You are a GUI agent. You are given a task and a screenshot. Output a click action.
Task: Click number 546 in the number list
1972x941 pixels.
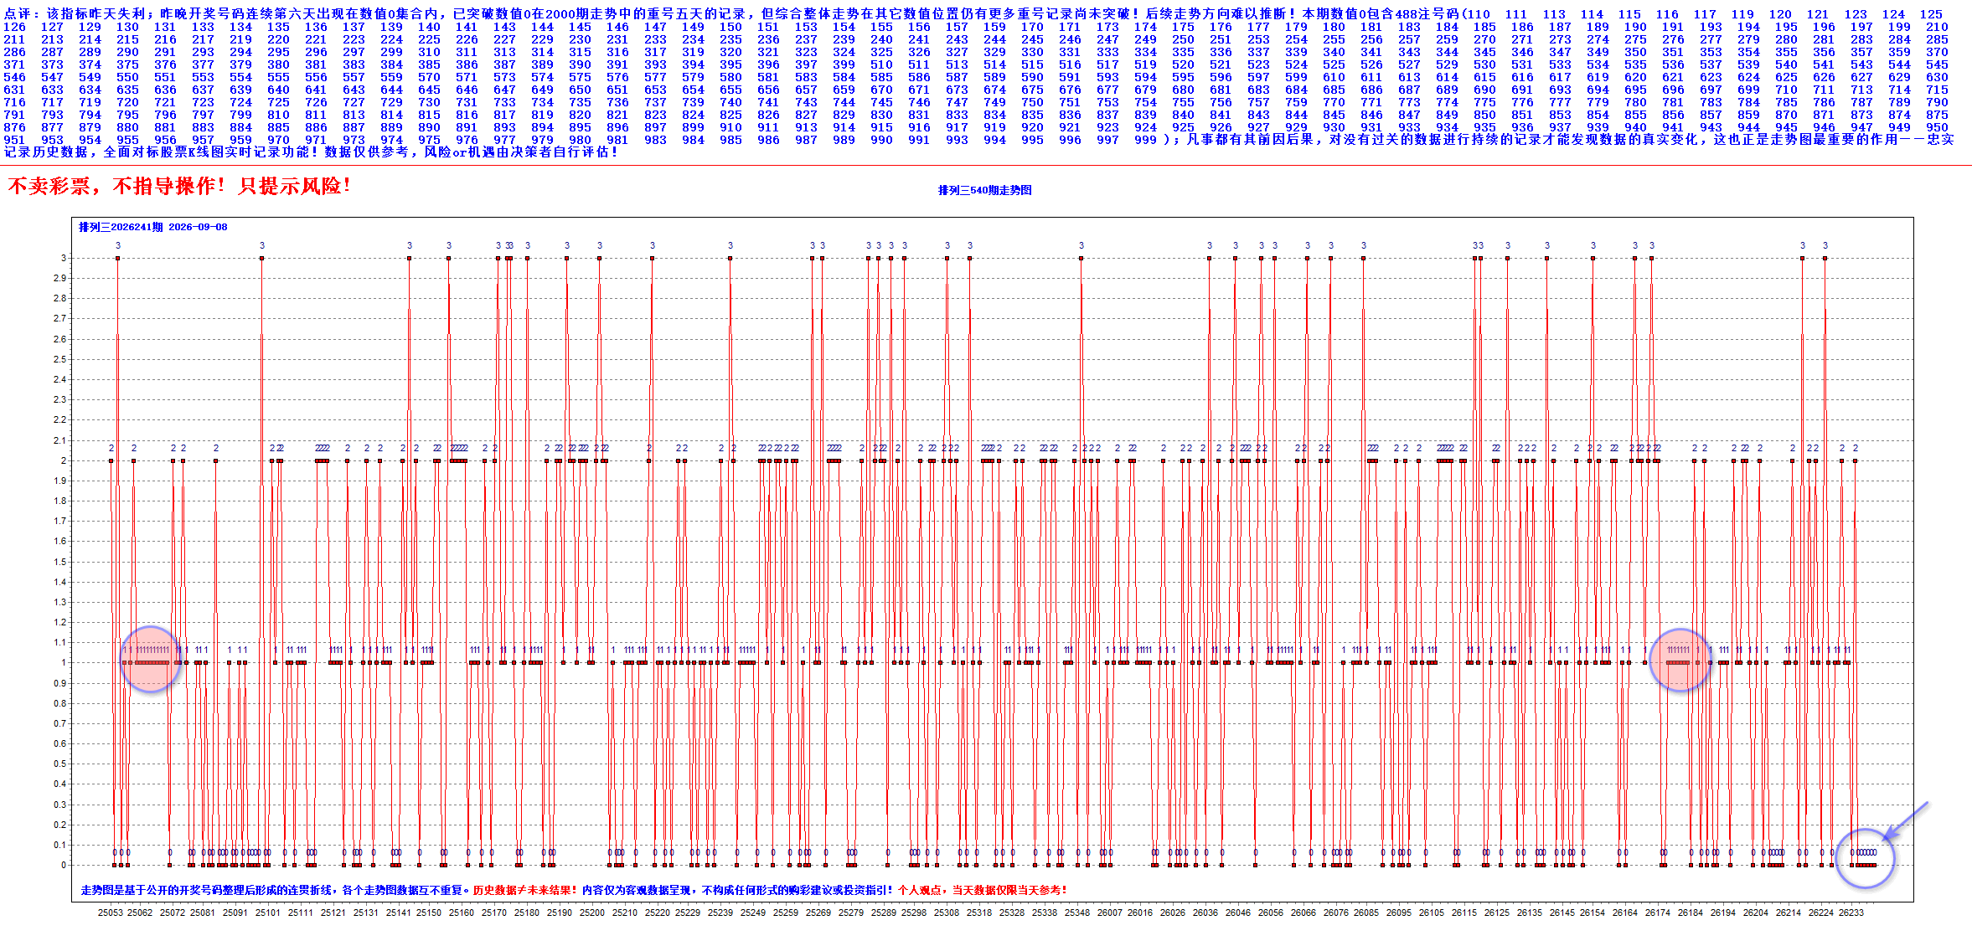point(15,77)
